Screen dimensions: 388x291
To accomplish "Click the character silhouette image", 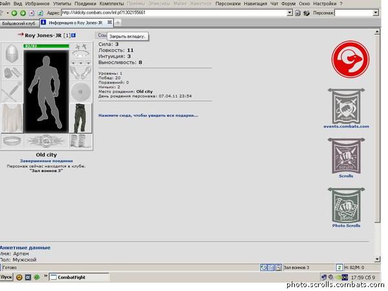I will (x=46, y=92).
